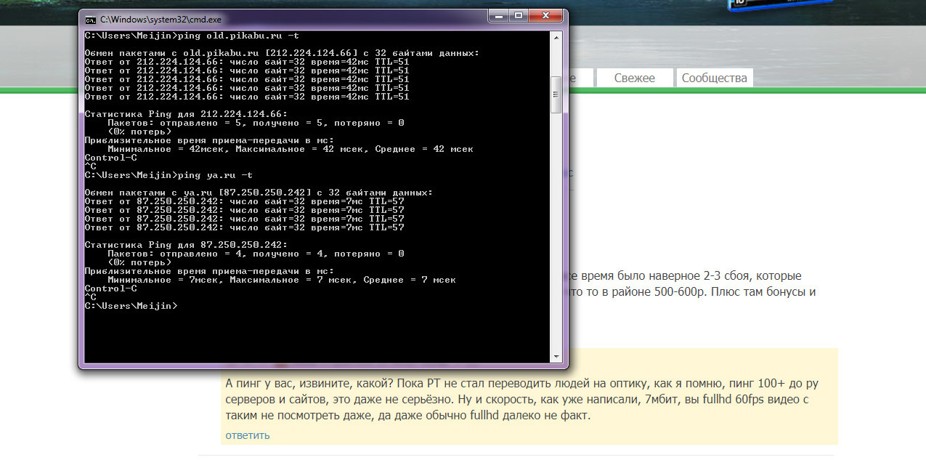Click 'Обмен пакетами с old.pikabu.ru' line
926x460 pixels.
tap(282, 53)
